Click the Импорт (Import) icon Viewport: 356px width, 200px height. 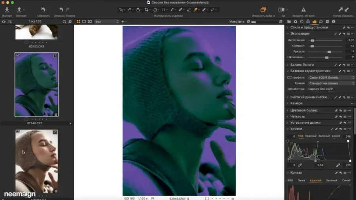click(7, 9)
